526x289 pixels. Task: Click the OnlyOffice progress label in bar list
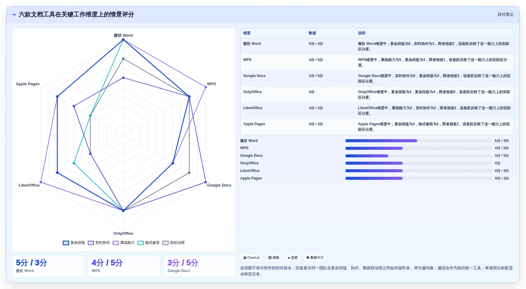[249, 163]
